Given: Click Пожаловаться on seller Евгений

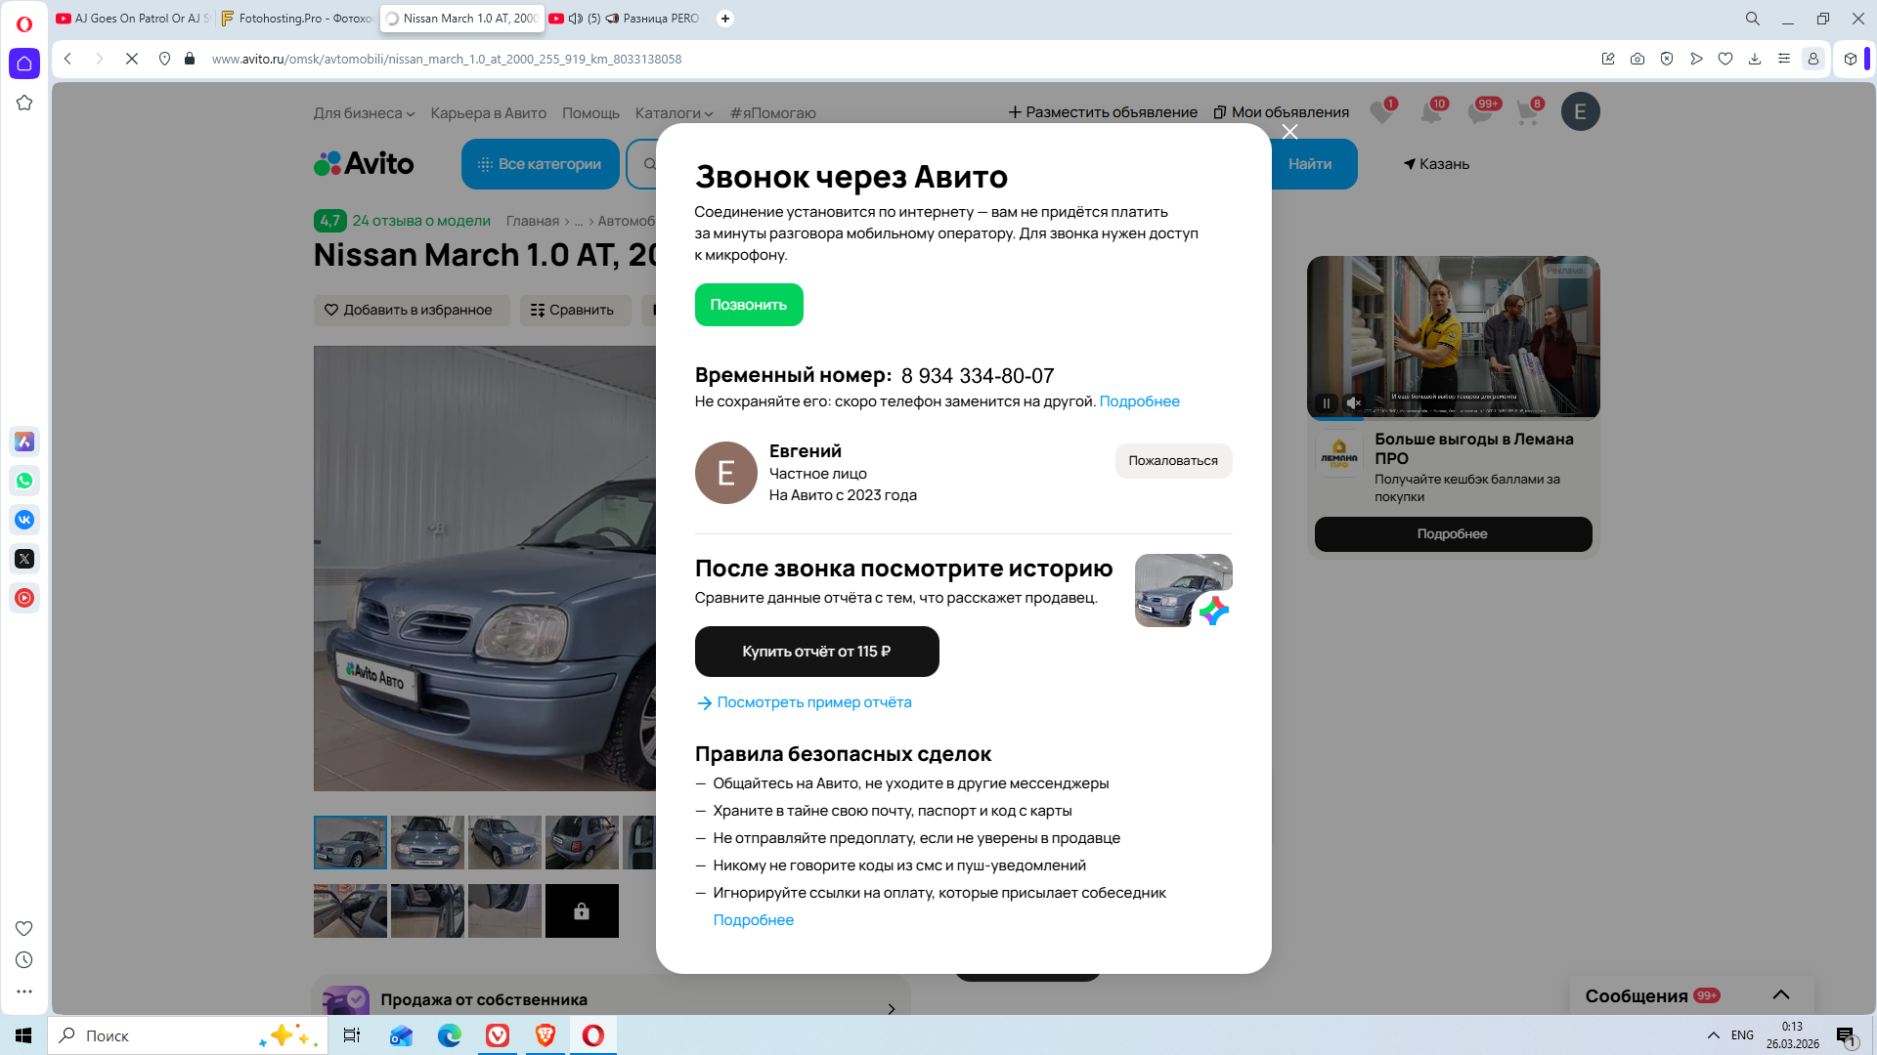Looking at the screenshot, I should pos(1172,461).
